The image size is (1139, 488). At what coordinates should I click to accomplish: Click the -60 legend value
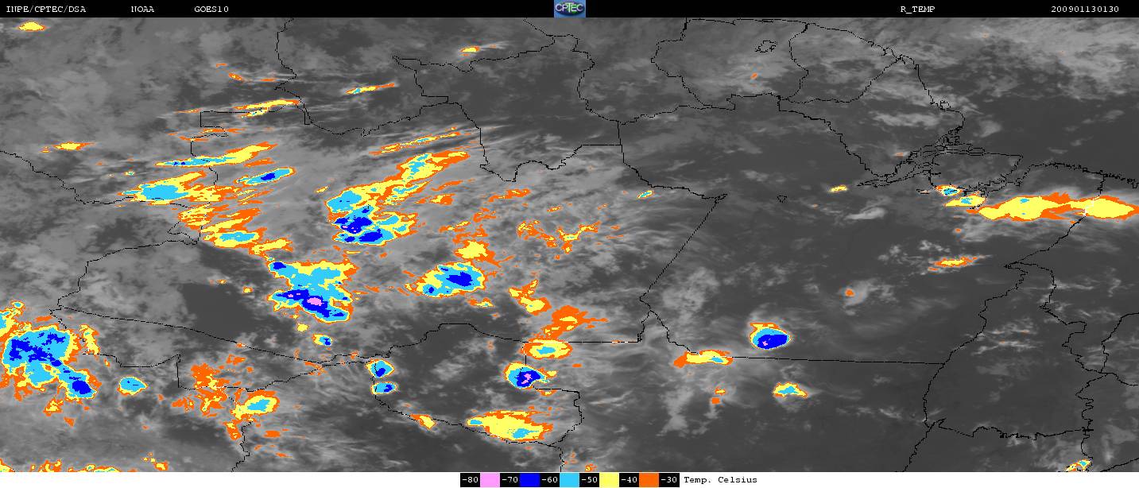pos(549,480)
